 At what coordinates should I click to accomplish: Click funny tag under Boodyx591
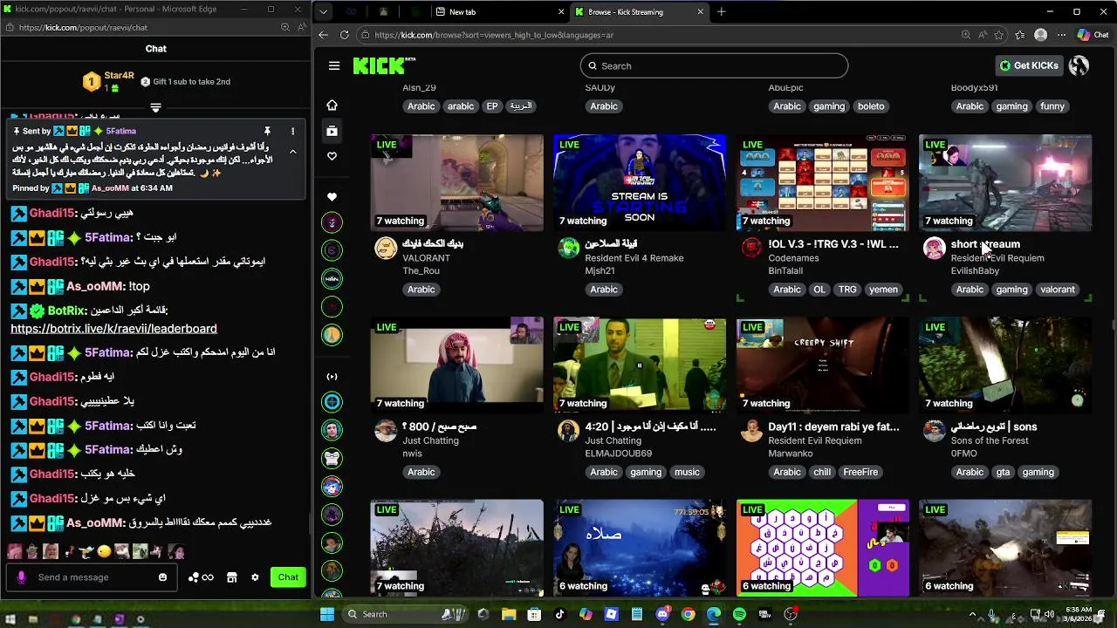1052,106
